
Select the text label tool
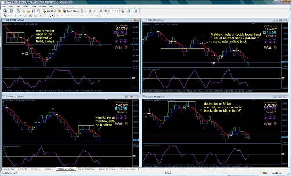coord(45,15)
